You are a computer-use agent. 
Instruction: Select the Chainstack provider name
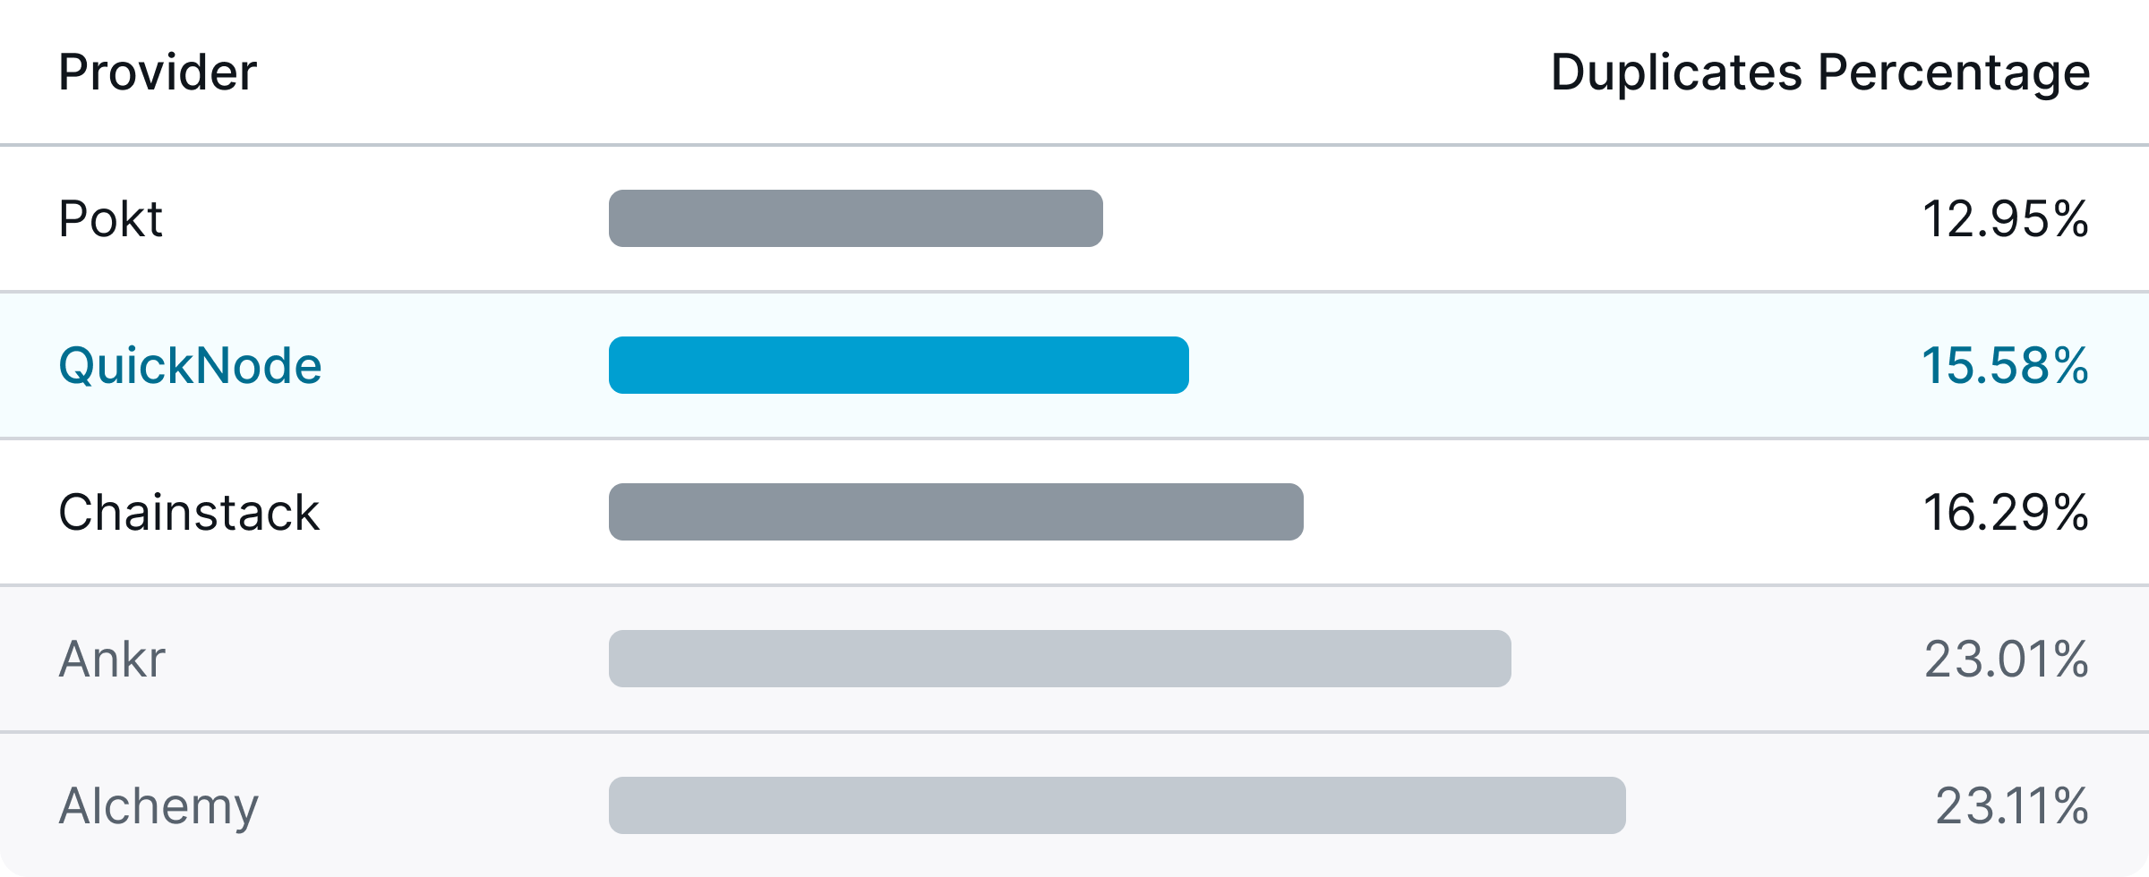189,512
